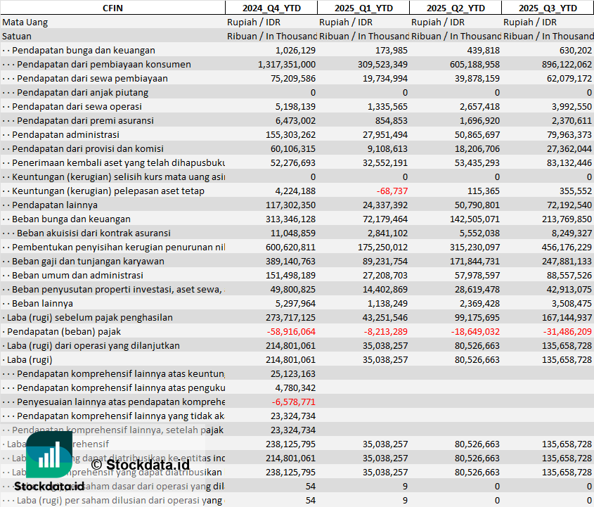Click the Pendapatan (beban) pajak row label
The height and width of the screenshot is (507, 594).
[x=64, y=331]
